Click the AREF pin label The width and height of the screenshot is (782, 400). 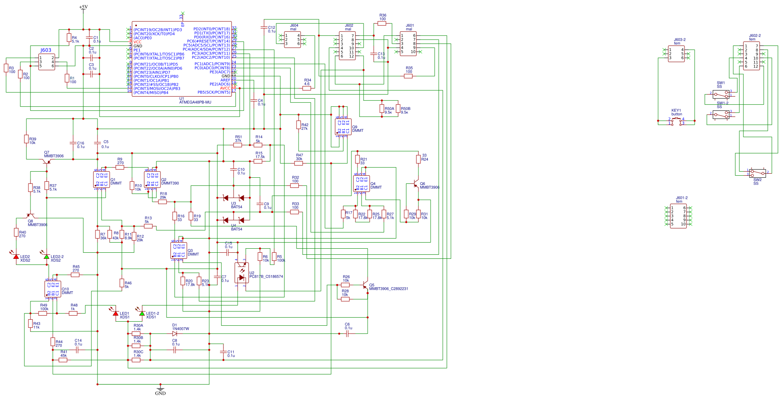pyautogui.click(x=225, y=80)
